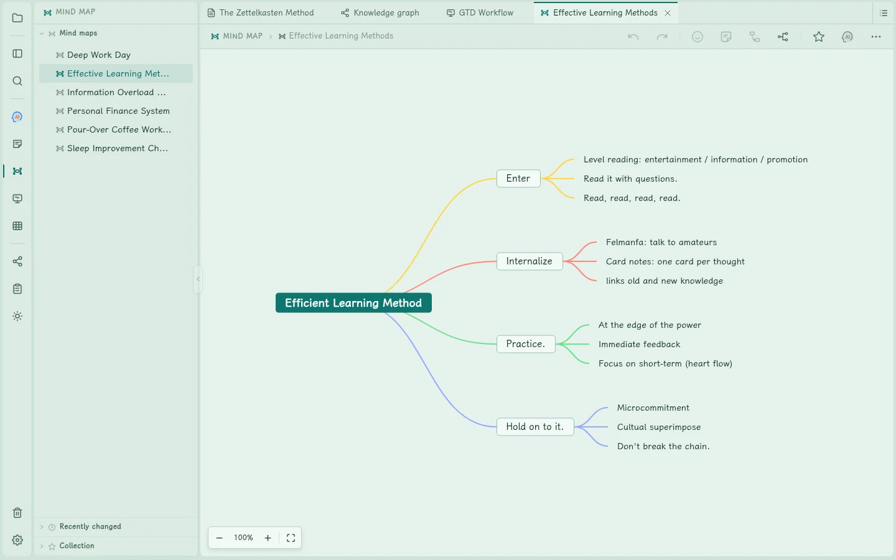Open search from the left rail
This screenshot has height=560, width=896.
[17, 81]
